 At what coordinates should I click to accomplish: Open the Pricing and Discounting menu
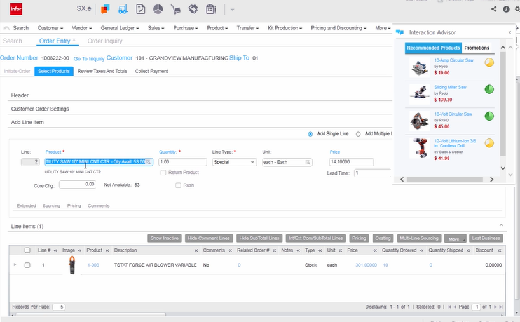coord(338,28)
